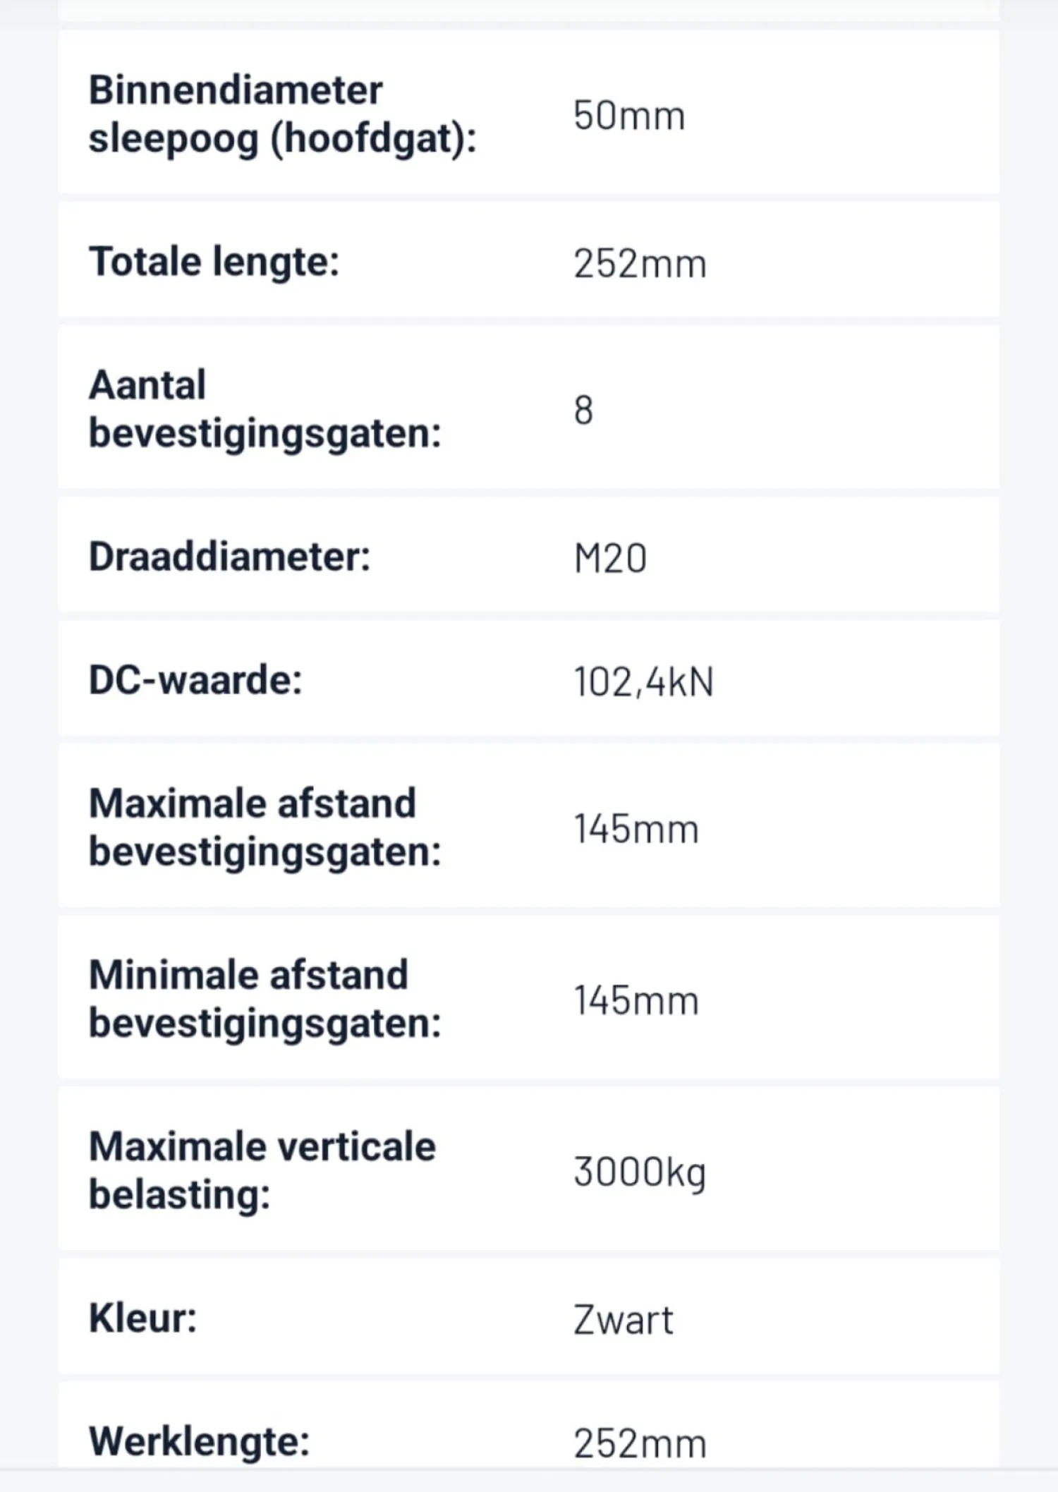Click the "Aantal bevestigingsgaten" label
This screenshot has height=1492, width=1058.
click(264, 409)
